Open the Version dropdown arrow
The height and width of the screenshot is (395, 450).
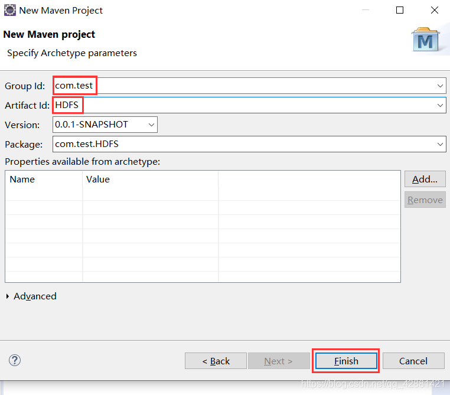point(151,125)
